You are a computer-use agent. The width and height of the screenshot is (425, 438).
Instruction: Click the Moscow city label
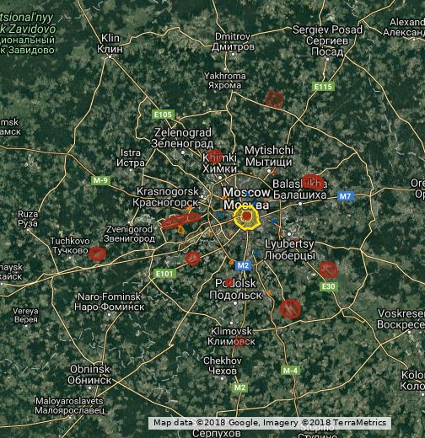(246, 198)
